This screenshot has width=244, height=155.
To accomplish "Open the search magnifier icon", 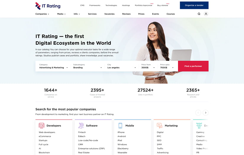I will pyautogui.click(x=199, y=14).
